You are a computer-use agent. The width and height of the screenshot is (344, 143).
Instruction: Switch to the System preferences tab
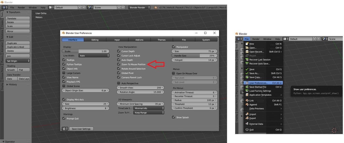pos(206,40)
